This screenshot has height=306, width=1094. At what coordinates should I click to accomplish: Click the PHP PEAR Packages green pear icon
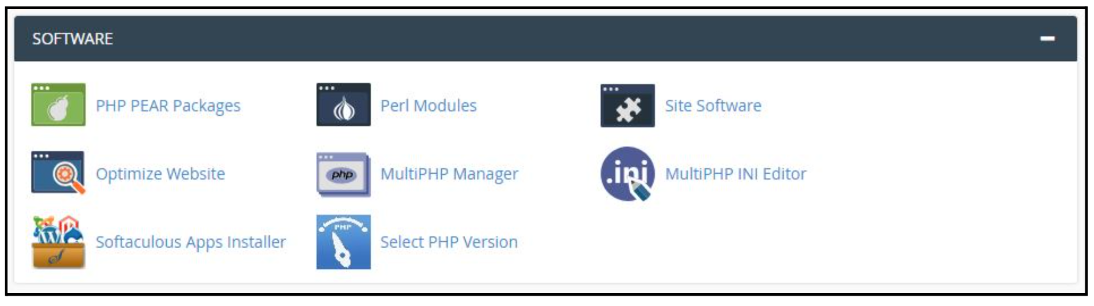pyautogui.click(x=58, y=104)
